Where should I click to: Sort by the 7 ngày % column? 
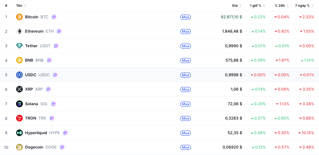[304, 6]
